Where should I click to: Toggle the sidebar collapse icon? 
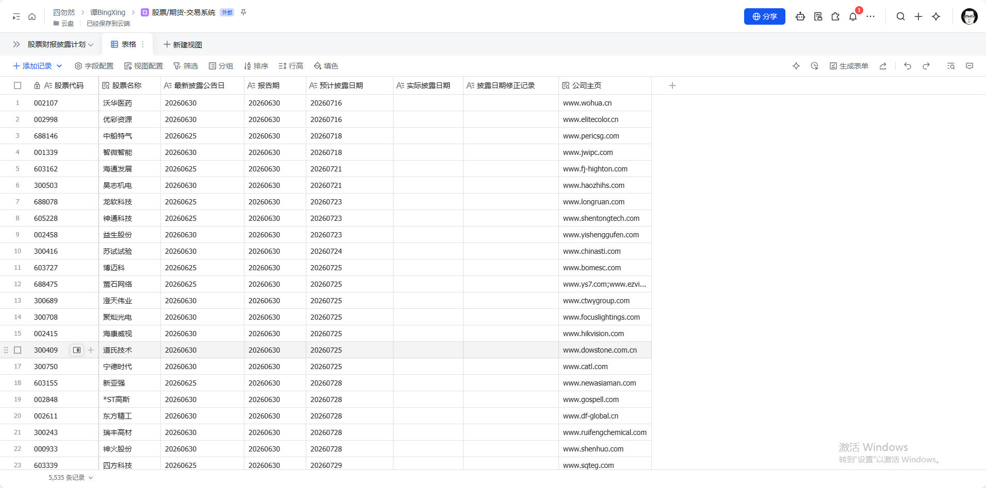17,16
